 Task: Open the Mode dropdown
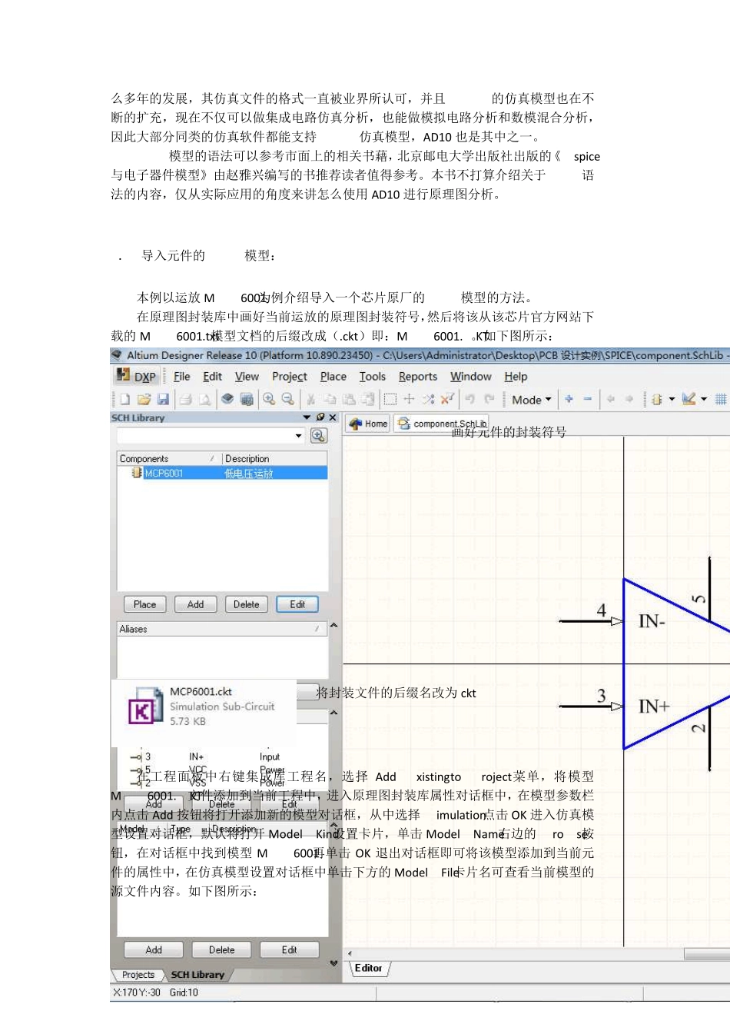click(532, 400)
